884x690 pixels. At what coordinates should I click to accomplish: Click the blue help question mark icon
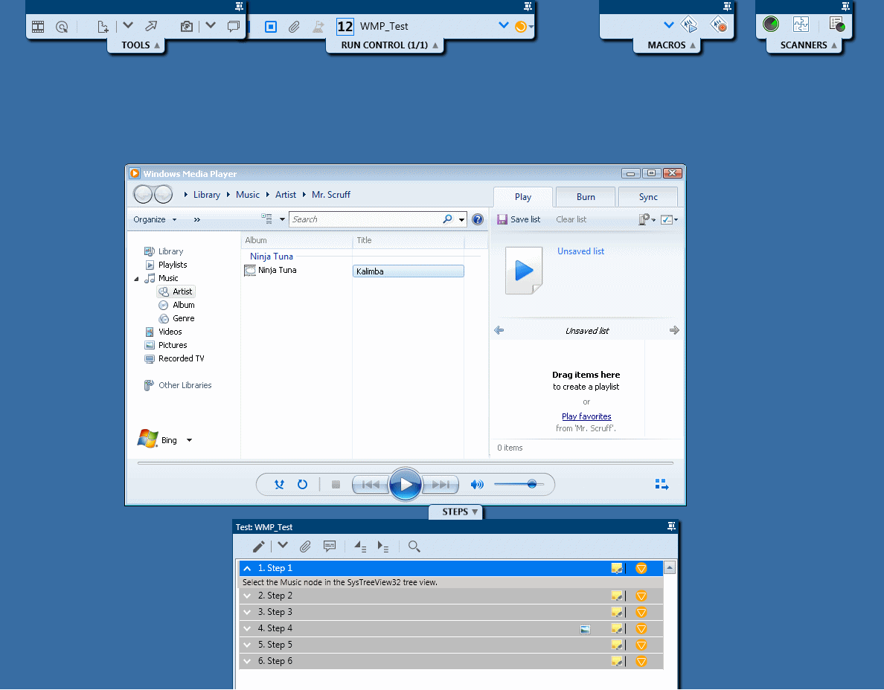478,219
